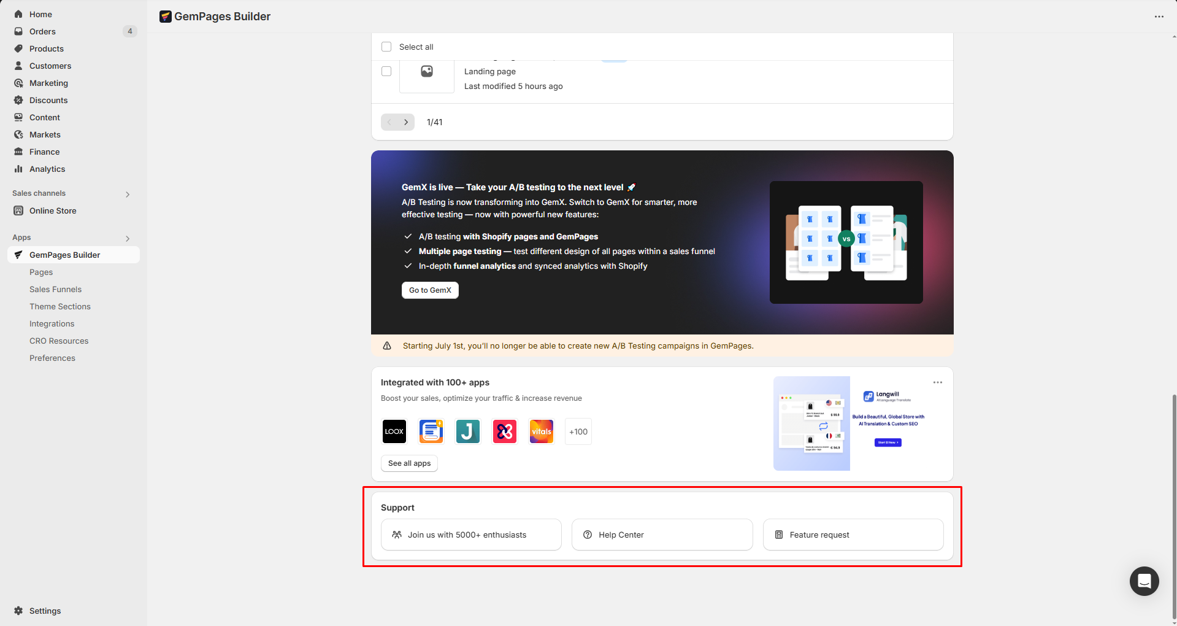The width and height of the screenshot is (1177, 626).
Task: Go to next page of list
Action: pos(406,122)
